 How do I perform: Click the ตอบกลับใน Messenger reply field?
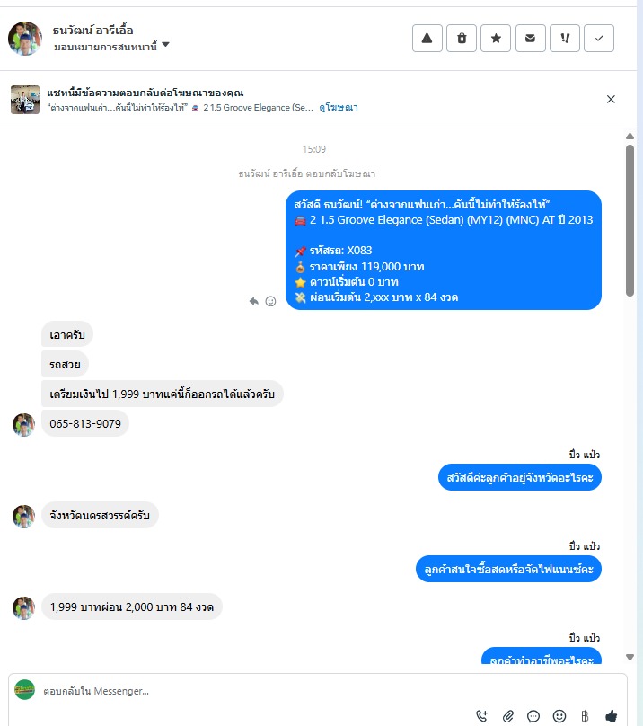255,691
